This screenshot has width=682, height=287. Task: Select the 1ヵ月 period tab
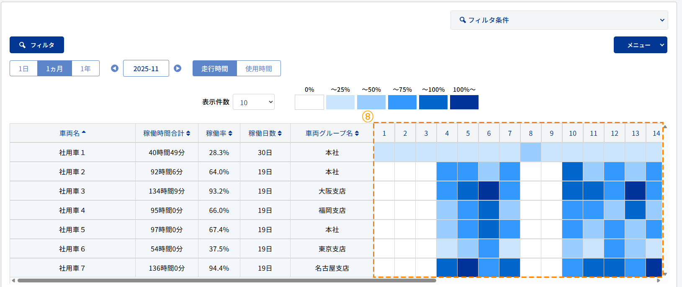tap(54, 69)
